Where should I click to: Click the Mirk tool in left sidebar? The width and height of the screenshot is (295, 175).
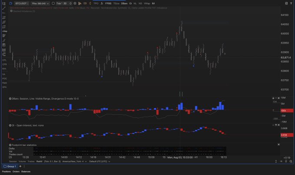pyautogui.click(x=4, y=68)
